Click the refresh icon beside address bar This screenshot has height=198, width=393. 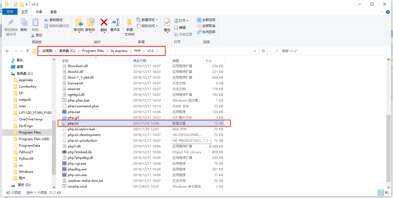pos(263,51)
